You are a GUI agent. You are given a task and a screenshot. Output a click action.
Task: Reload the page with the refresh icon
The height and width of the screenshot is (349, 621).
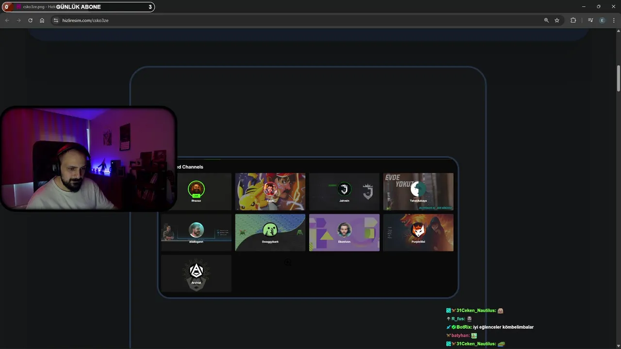pos(30,20)
